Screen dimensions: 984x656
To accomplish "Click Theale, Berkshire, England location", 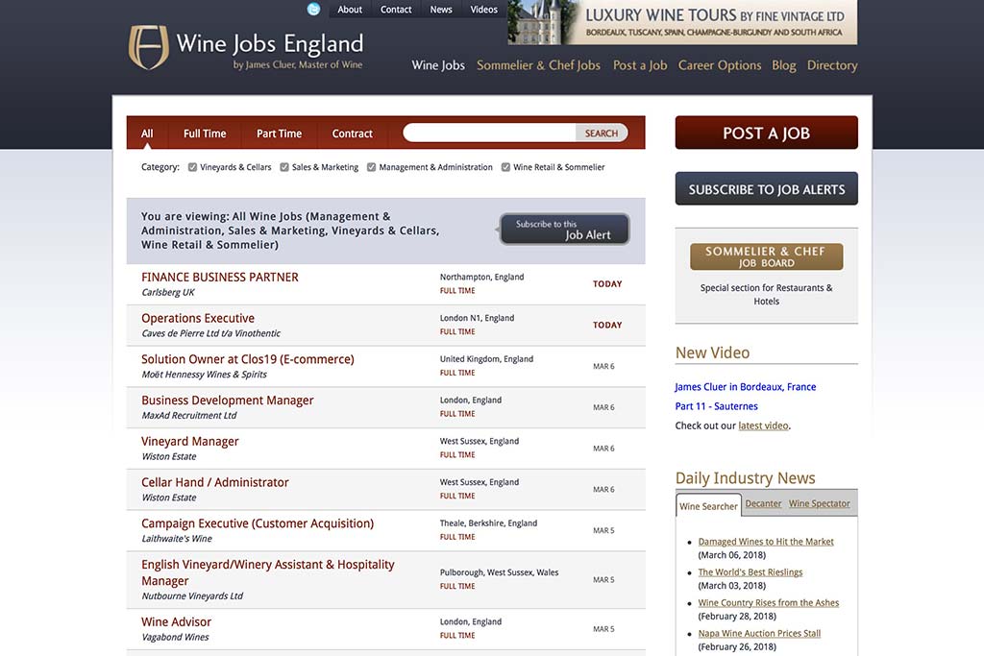I will point(488,523).
